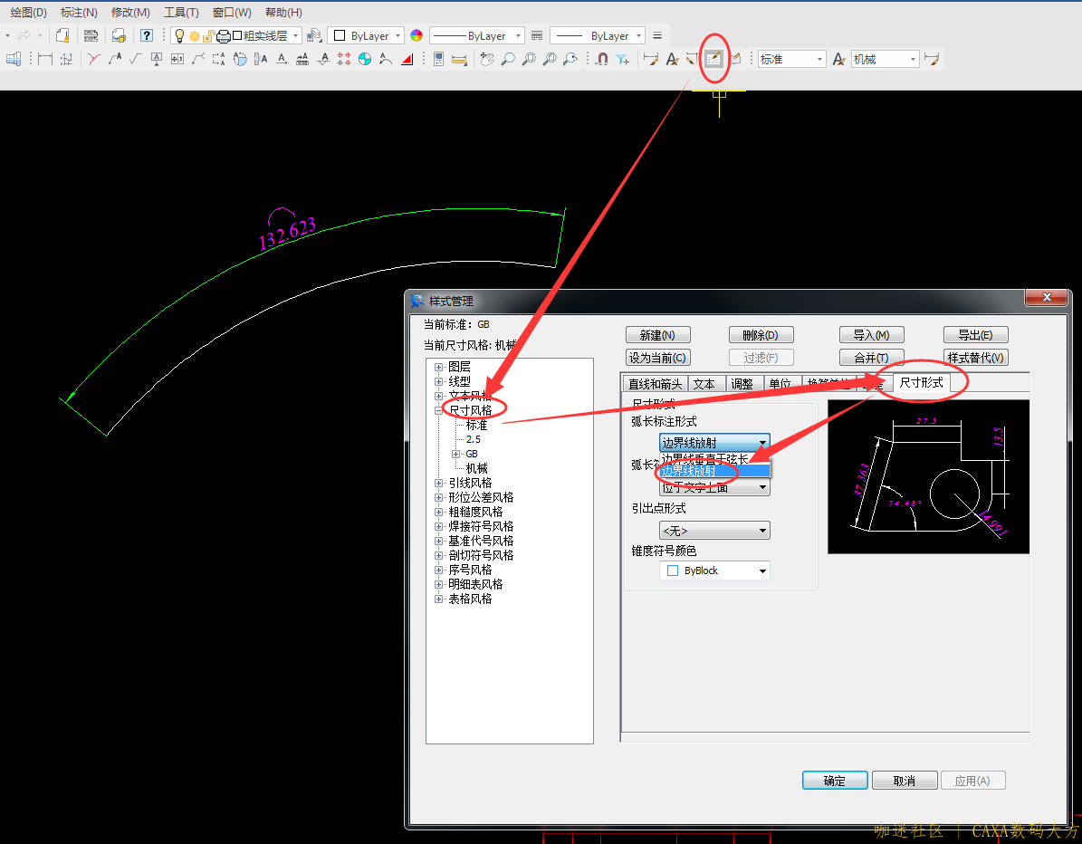The image size is (1082, 844).
Task: Expand the GB dimension style node
Action: pos(455,454)
